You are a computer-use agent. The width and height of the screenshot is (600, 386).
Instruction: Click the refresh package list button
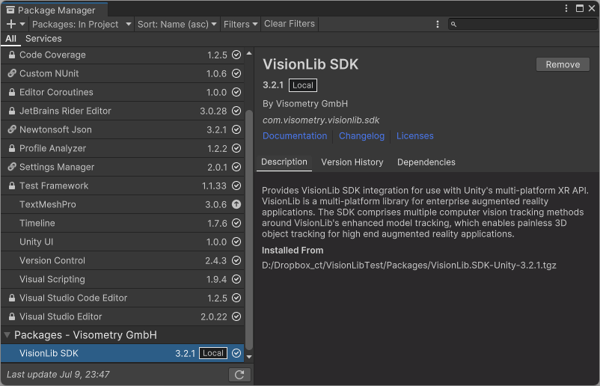point(239,375)
